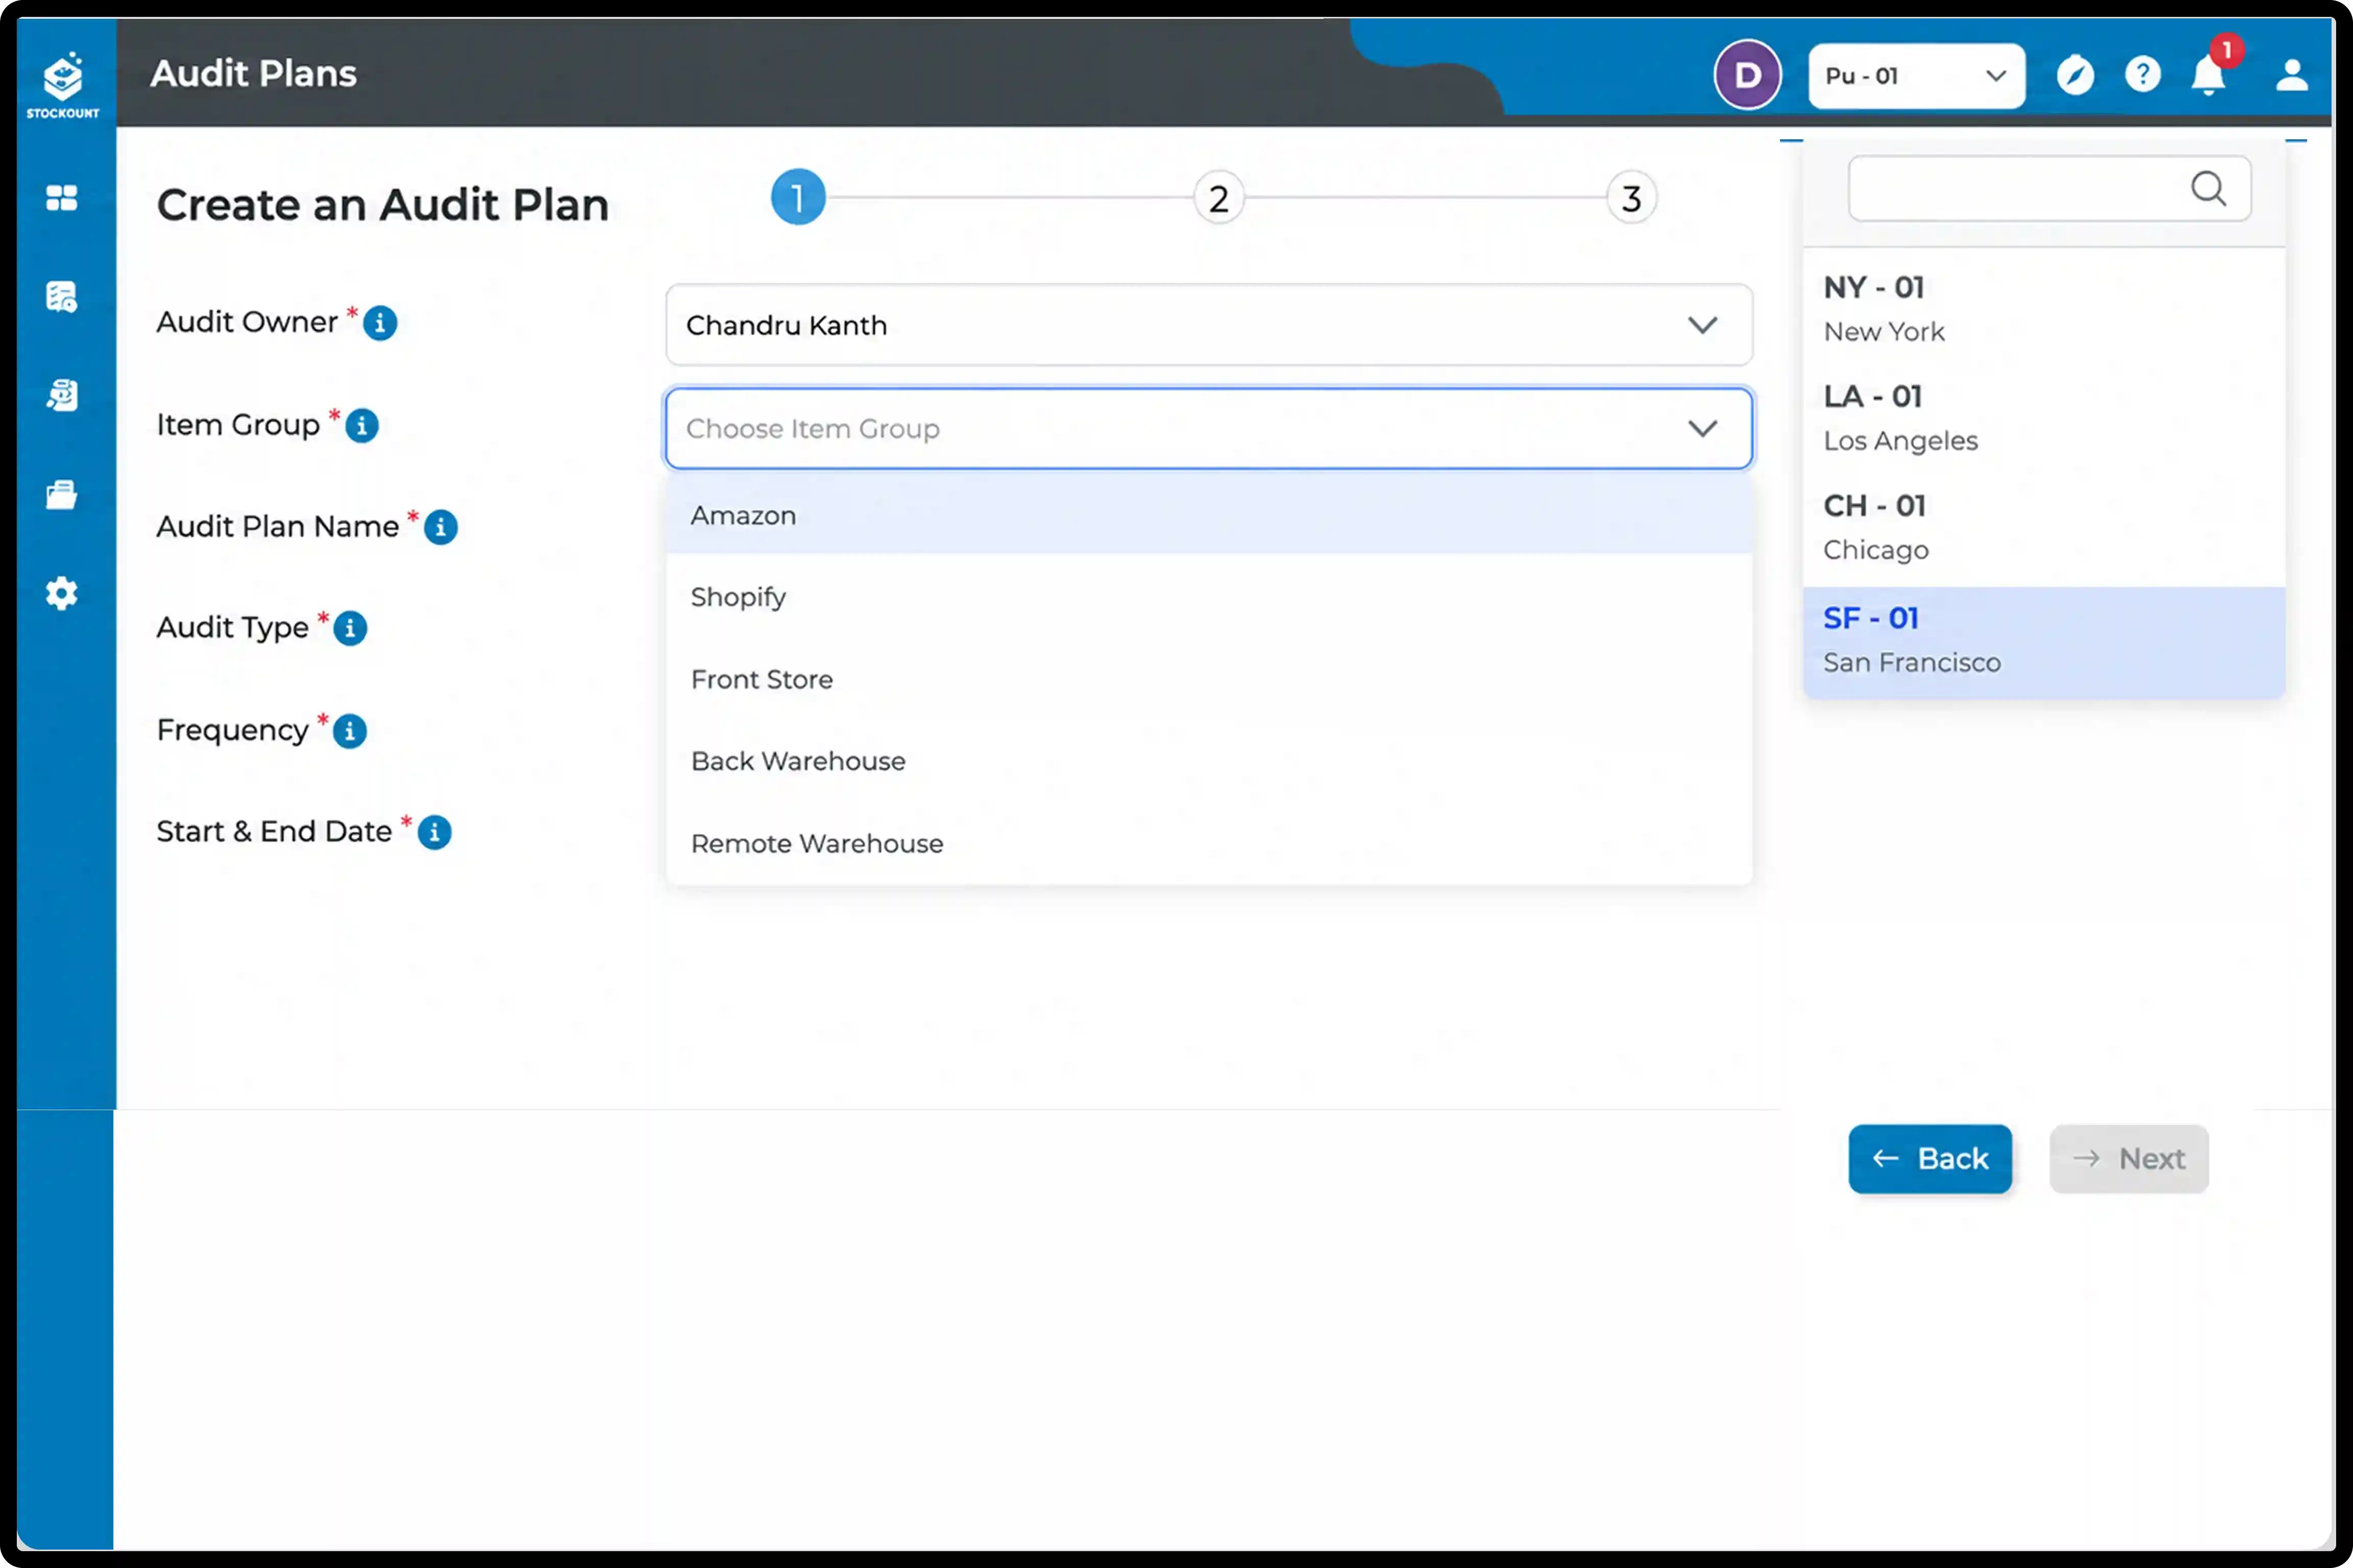Open the audit plans checklist sidebar icon
This screenshot has height=1568, width=2353.
click(x=62, y=297)
